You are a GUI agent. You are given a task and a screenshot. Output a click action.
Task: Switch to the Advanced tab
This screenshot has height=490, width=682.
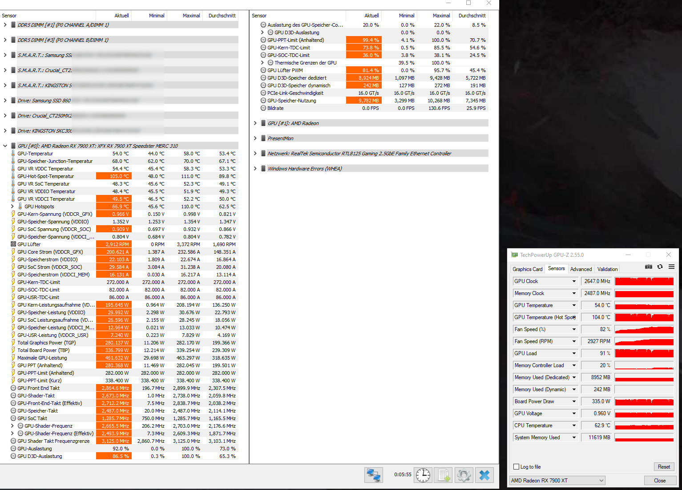581,269
